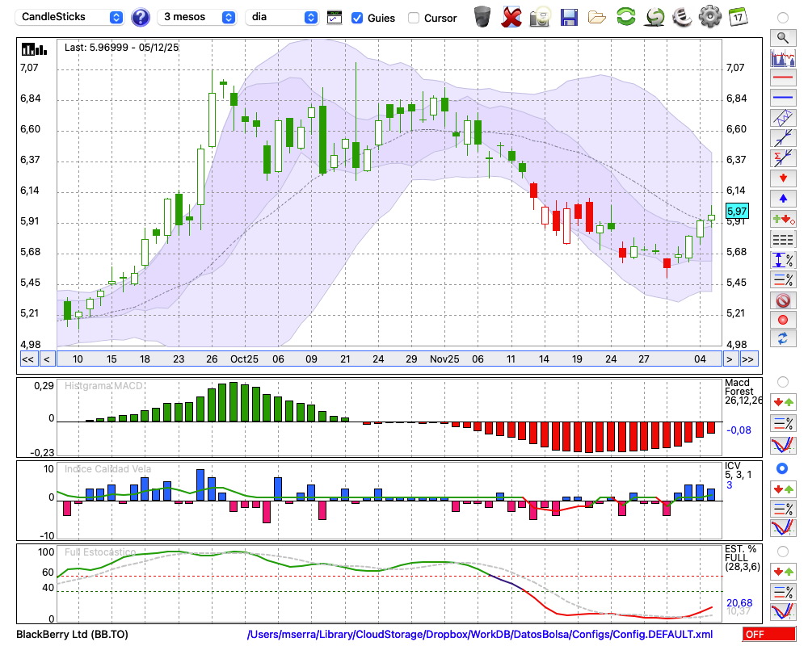Viewport: 808px width, 646px height.
Task: Click the green refresh arrows icon
Action: point(625,17)
